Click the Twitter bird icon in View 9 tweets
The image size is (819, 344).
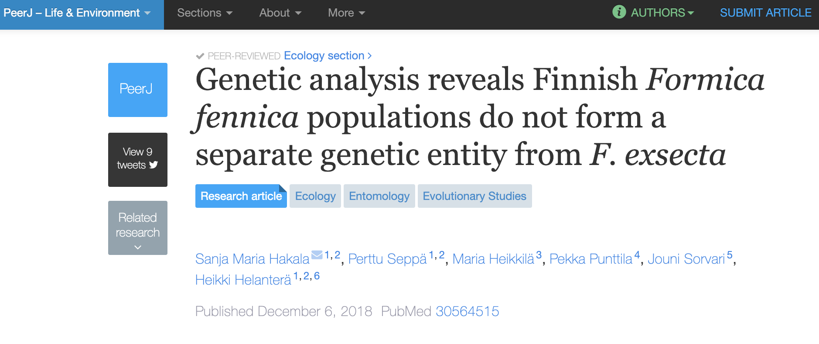tap(154, 165)
